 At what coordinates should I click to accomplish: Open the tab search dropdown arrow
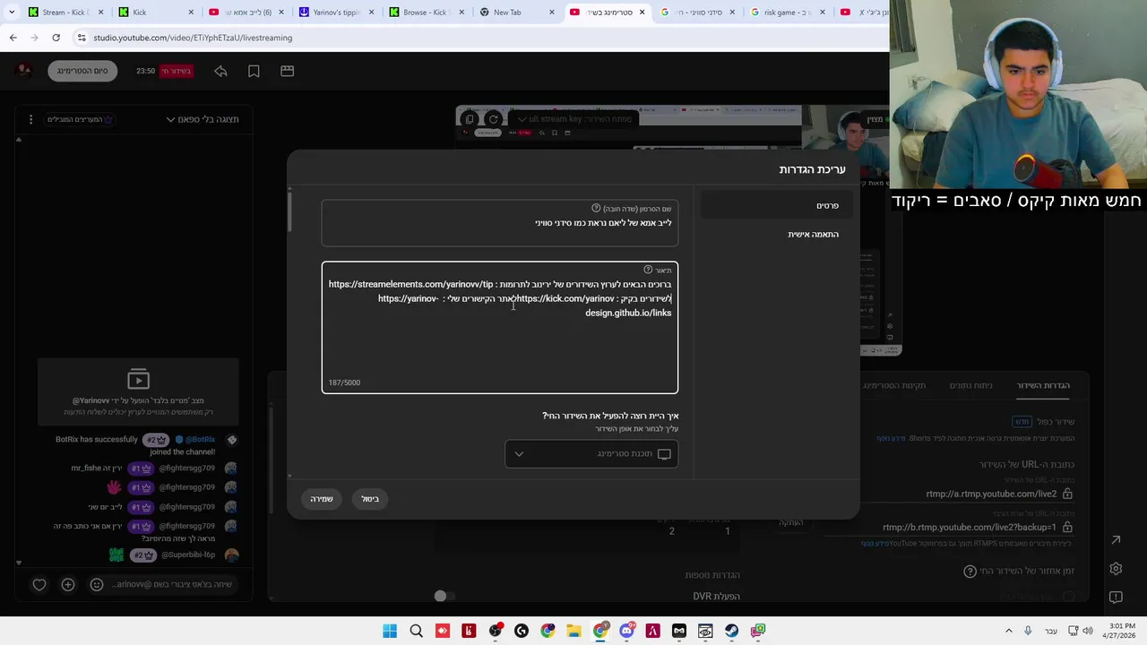pos(11,13)
